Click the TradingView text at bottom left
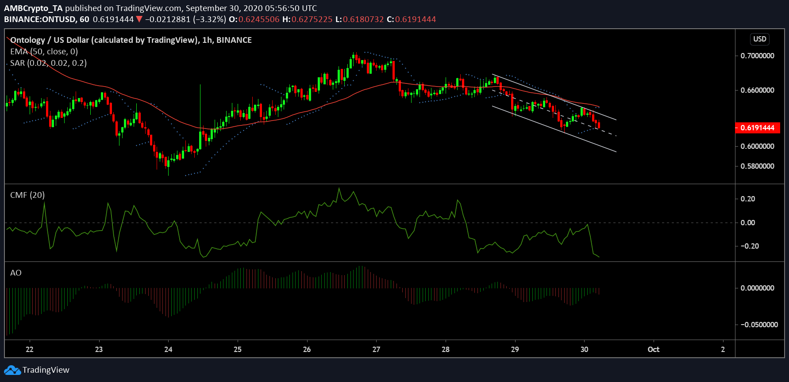Screen dimensions: 789x382 point(46,370)
